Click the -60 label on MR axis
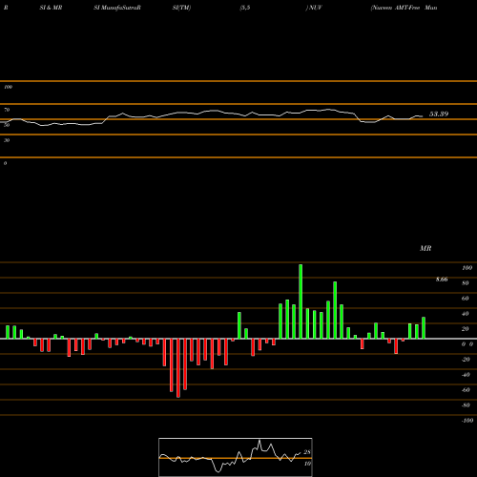This screenshot has width=477, height=477. pos(466,390)
